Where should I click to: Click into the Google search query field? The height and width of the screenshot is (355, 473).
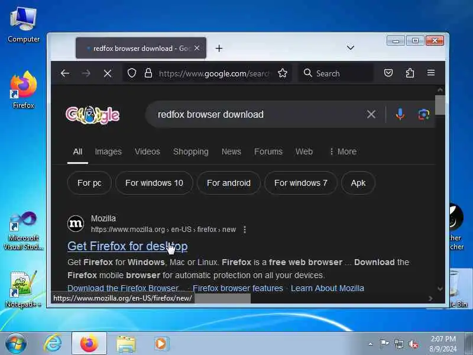pos(257,114)
